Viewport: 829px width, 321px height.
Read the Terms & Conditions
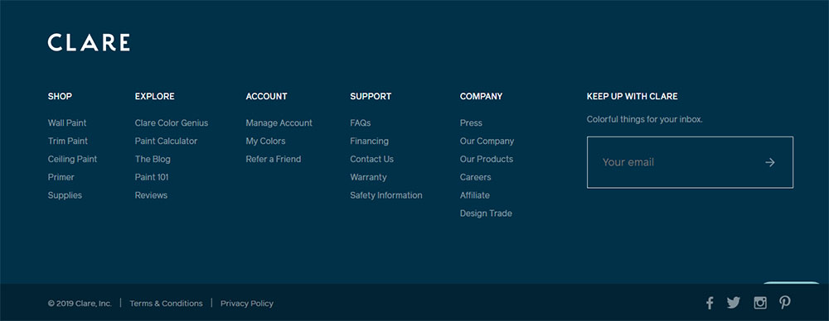click(x=166, y=304)
